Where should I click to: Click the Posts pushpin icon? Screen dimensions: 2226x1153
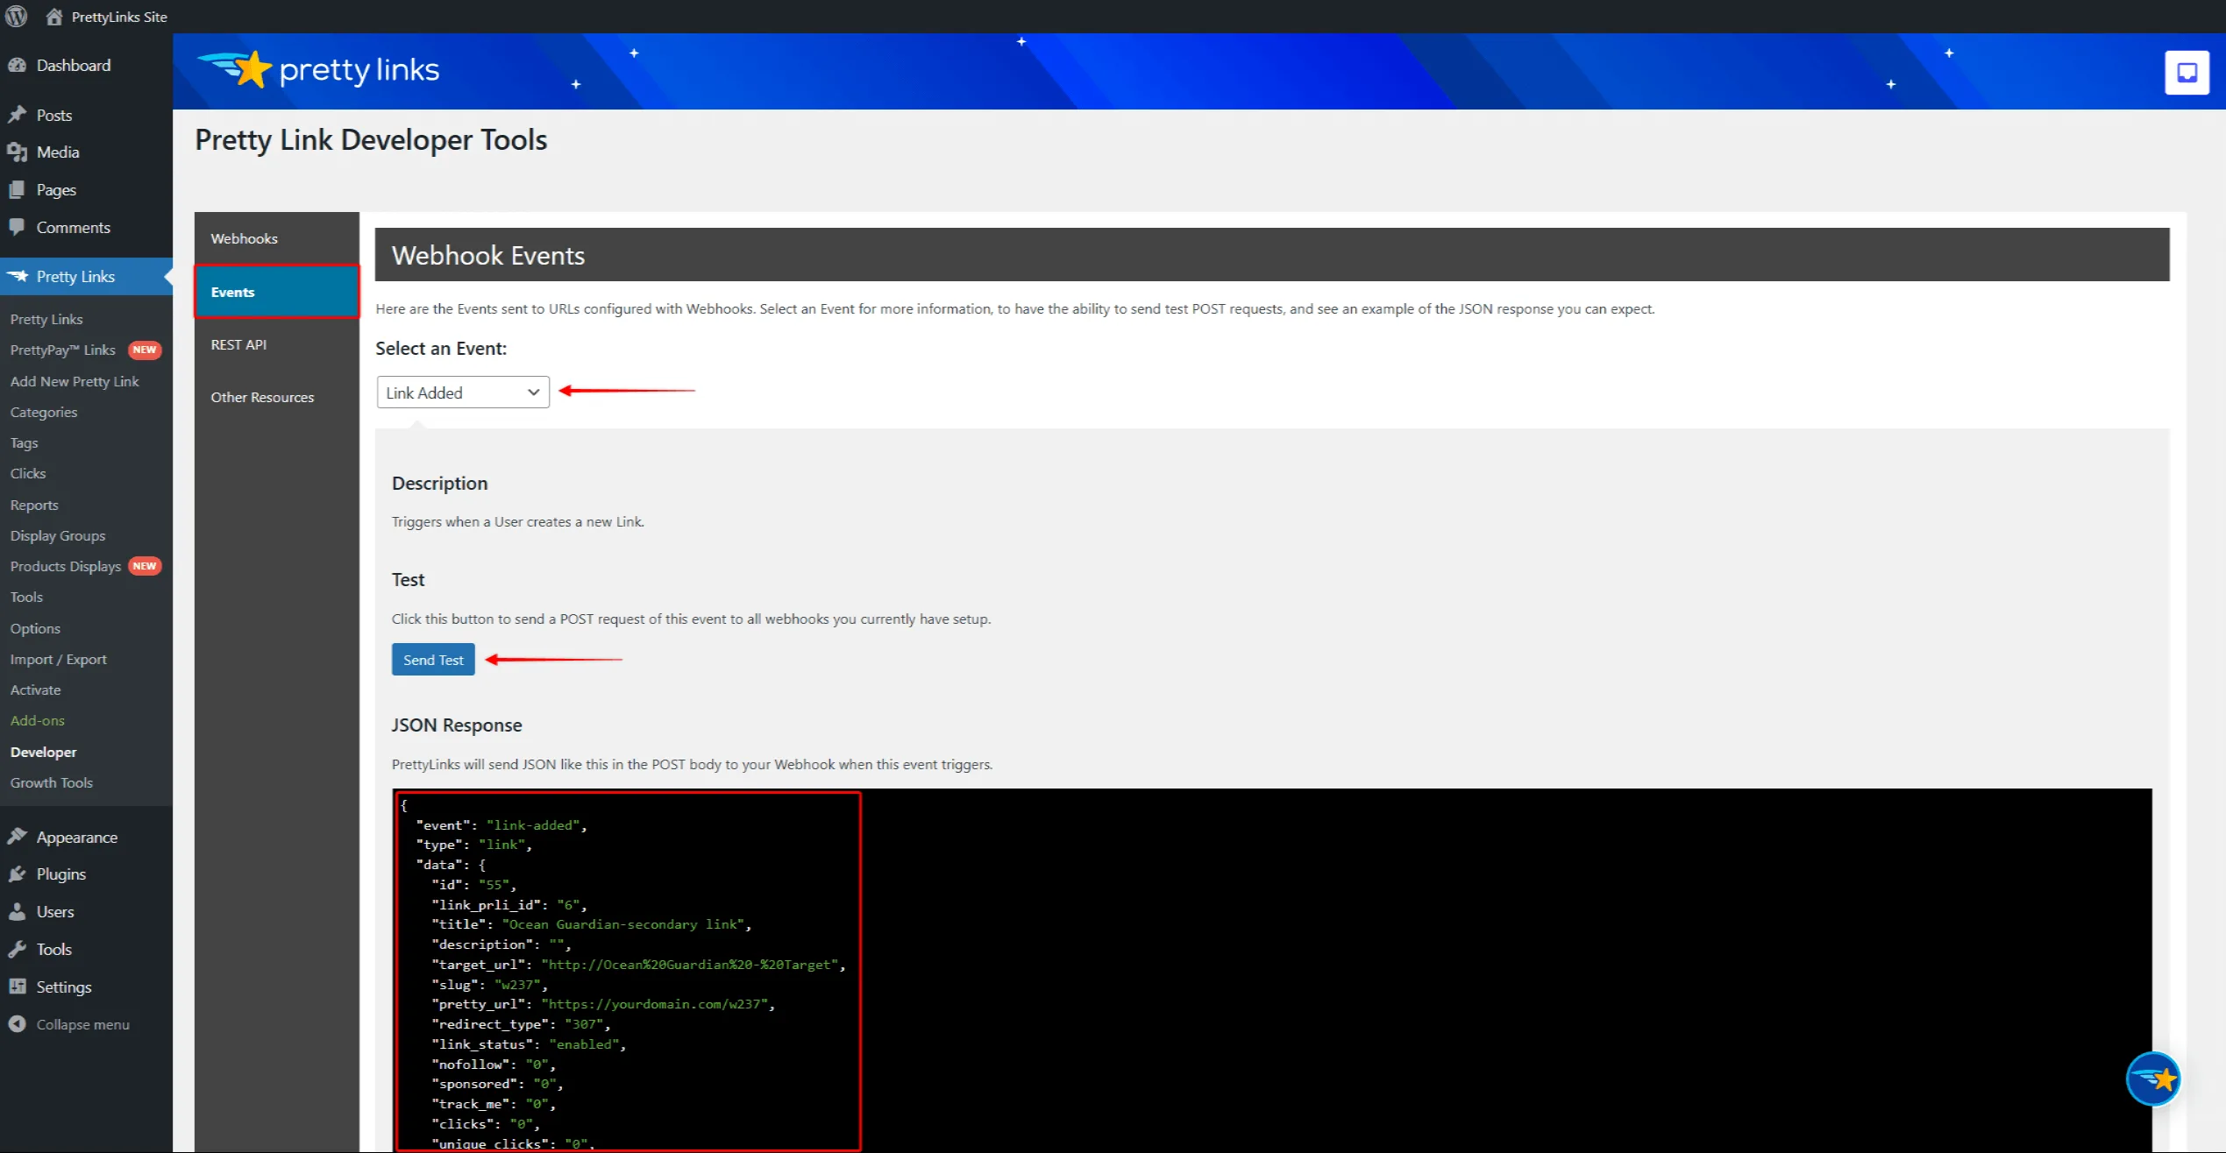point(17,115)
